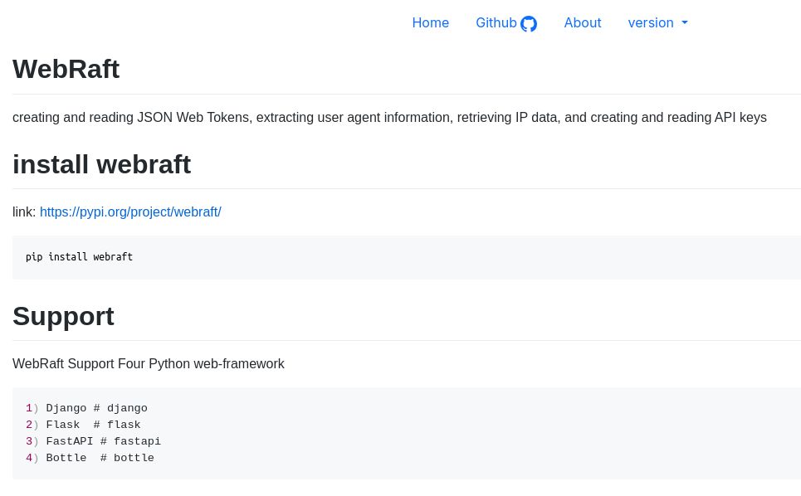This screenshot has height=496, width=801.
Task: Click the pip install webraft code block
Action: tap(79, 257)
